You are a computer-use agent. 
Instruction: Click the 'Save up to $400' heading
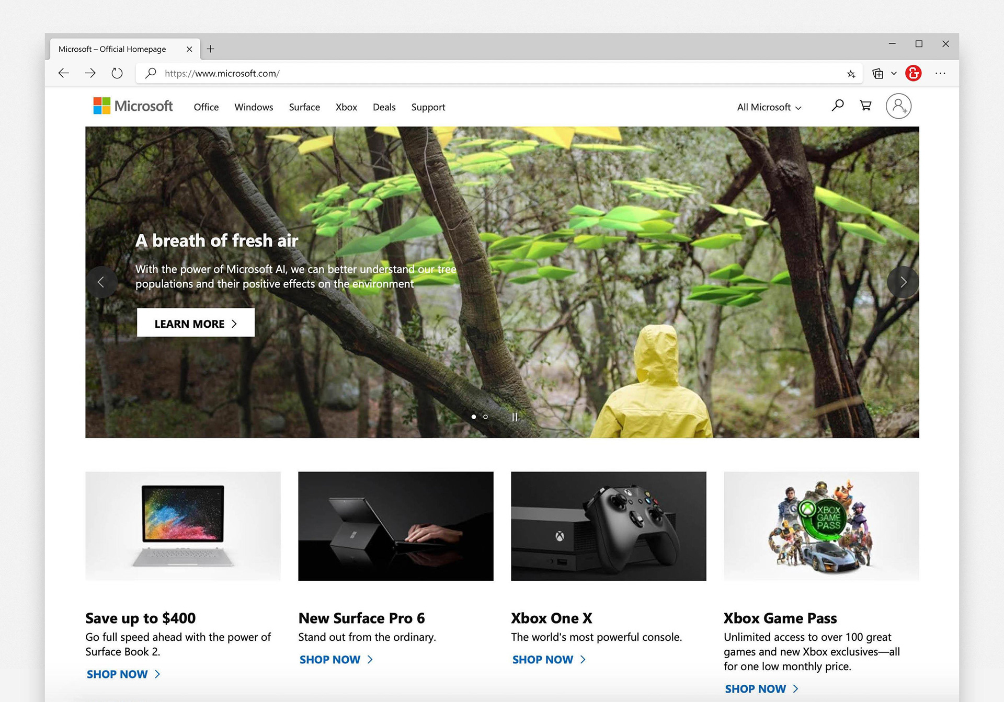click(141, 618)
